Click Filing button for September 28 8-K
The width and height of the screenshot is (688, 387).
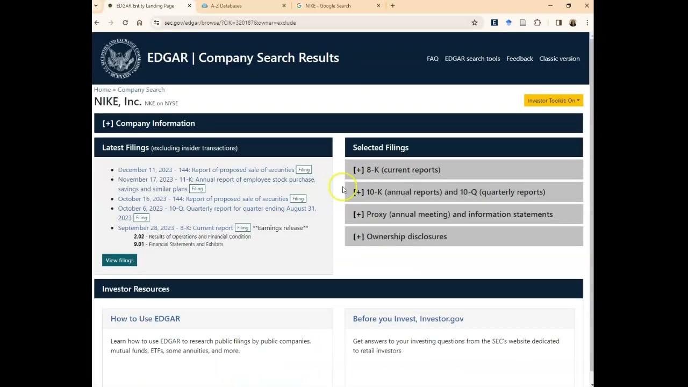(x=243, y=228)
